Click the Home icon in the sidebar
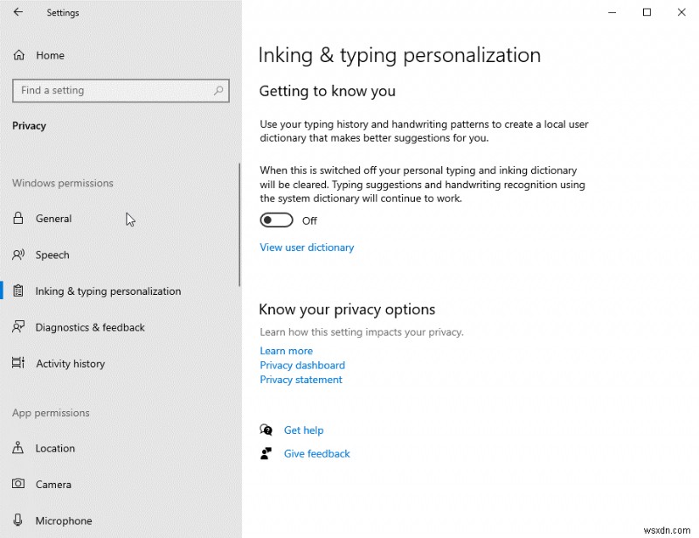699x538 pixels. [18, 54]
